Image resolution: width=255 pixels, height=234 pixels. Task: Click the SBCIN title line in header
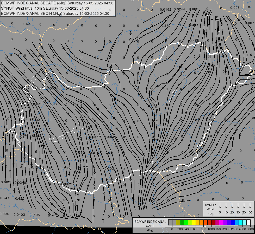click(x=55, y=14)
